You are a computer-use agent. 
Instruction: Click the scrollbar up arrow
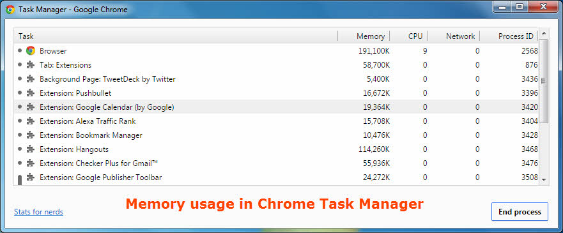pos(544,34)
